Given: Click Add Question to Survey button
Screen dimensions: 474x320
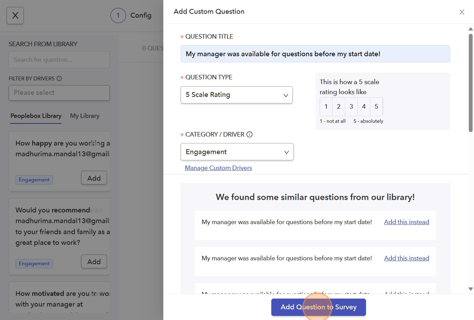Looking at the screenshot, I should 318,307.
